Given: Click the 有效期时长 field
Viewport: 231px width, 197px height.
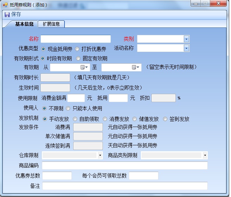Looking at the screenshot, I should [55, 77].
